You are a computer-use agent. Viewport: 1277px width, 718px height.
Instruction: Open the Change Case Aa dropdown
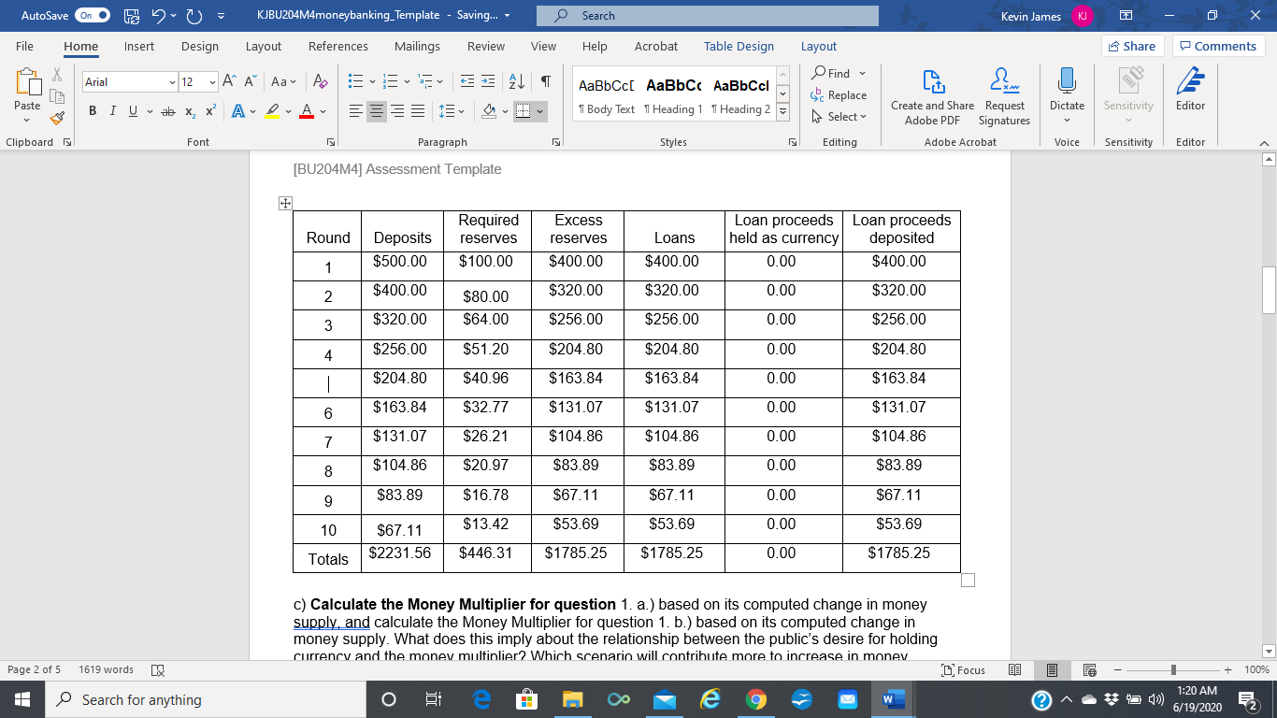click(x=284, y=82)
